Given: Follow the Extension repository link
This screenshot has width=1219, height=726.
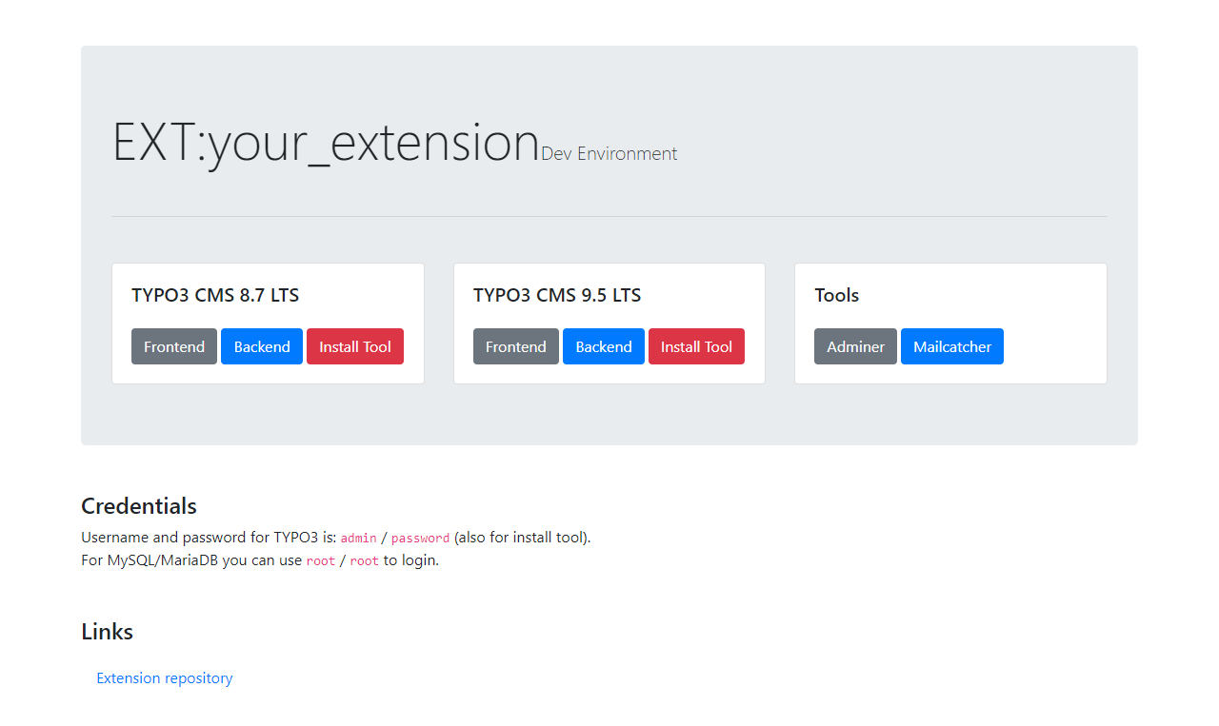Looking at the screenshot, I should (x=165, y=678).
